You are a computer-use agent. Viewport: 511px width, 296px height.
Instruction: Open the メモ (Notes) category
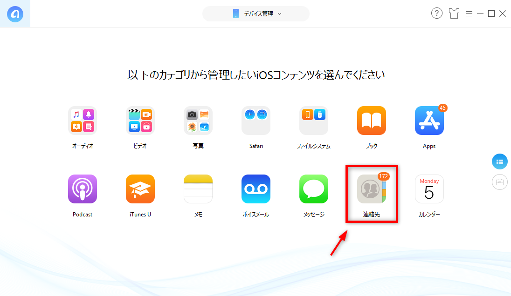pyautogui.click(x=198, y=189)
